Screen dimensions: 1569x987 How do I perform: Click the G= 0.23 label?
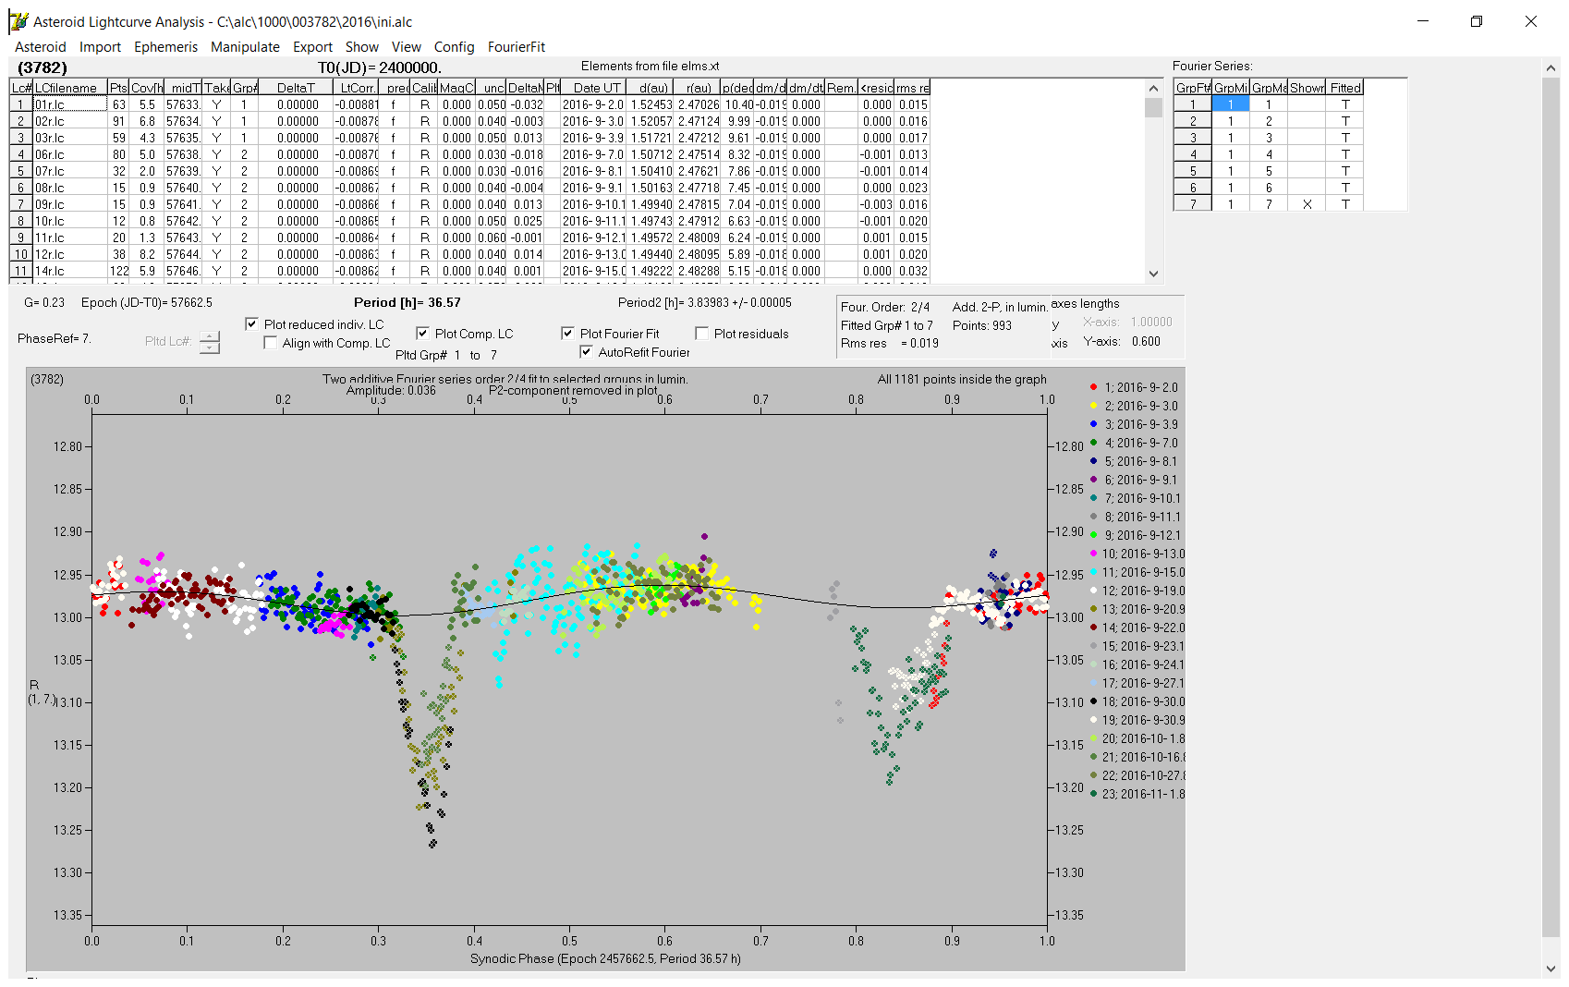coord(44,302)
